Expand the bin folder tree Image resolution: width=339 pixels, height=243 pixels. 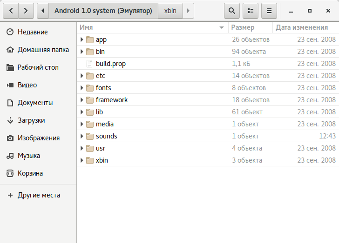(82, 52)
